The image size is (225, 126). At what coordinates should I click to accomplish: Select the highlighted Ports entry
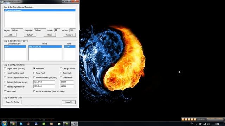[70, 47]
